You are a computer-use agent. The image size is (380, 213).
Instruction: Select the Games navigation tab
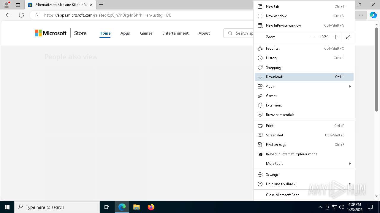146,33
